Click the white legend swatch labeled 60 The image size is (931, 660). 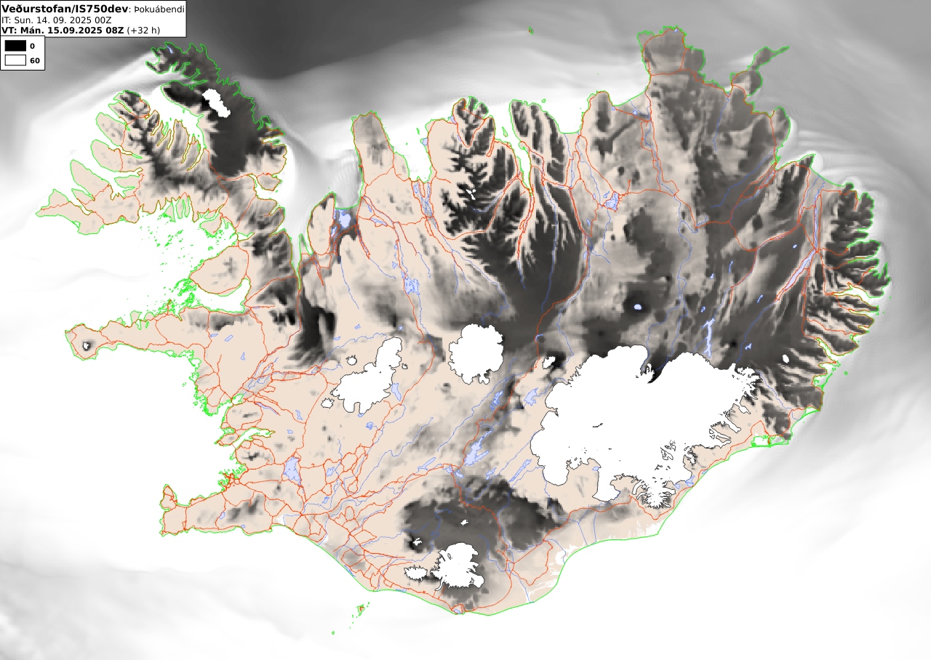coord(15,60)
